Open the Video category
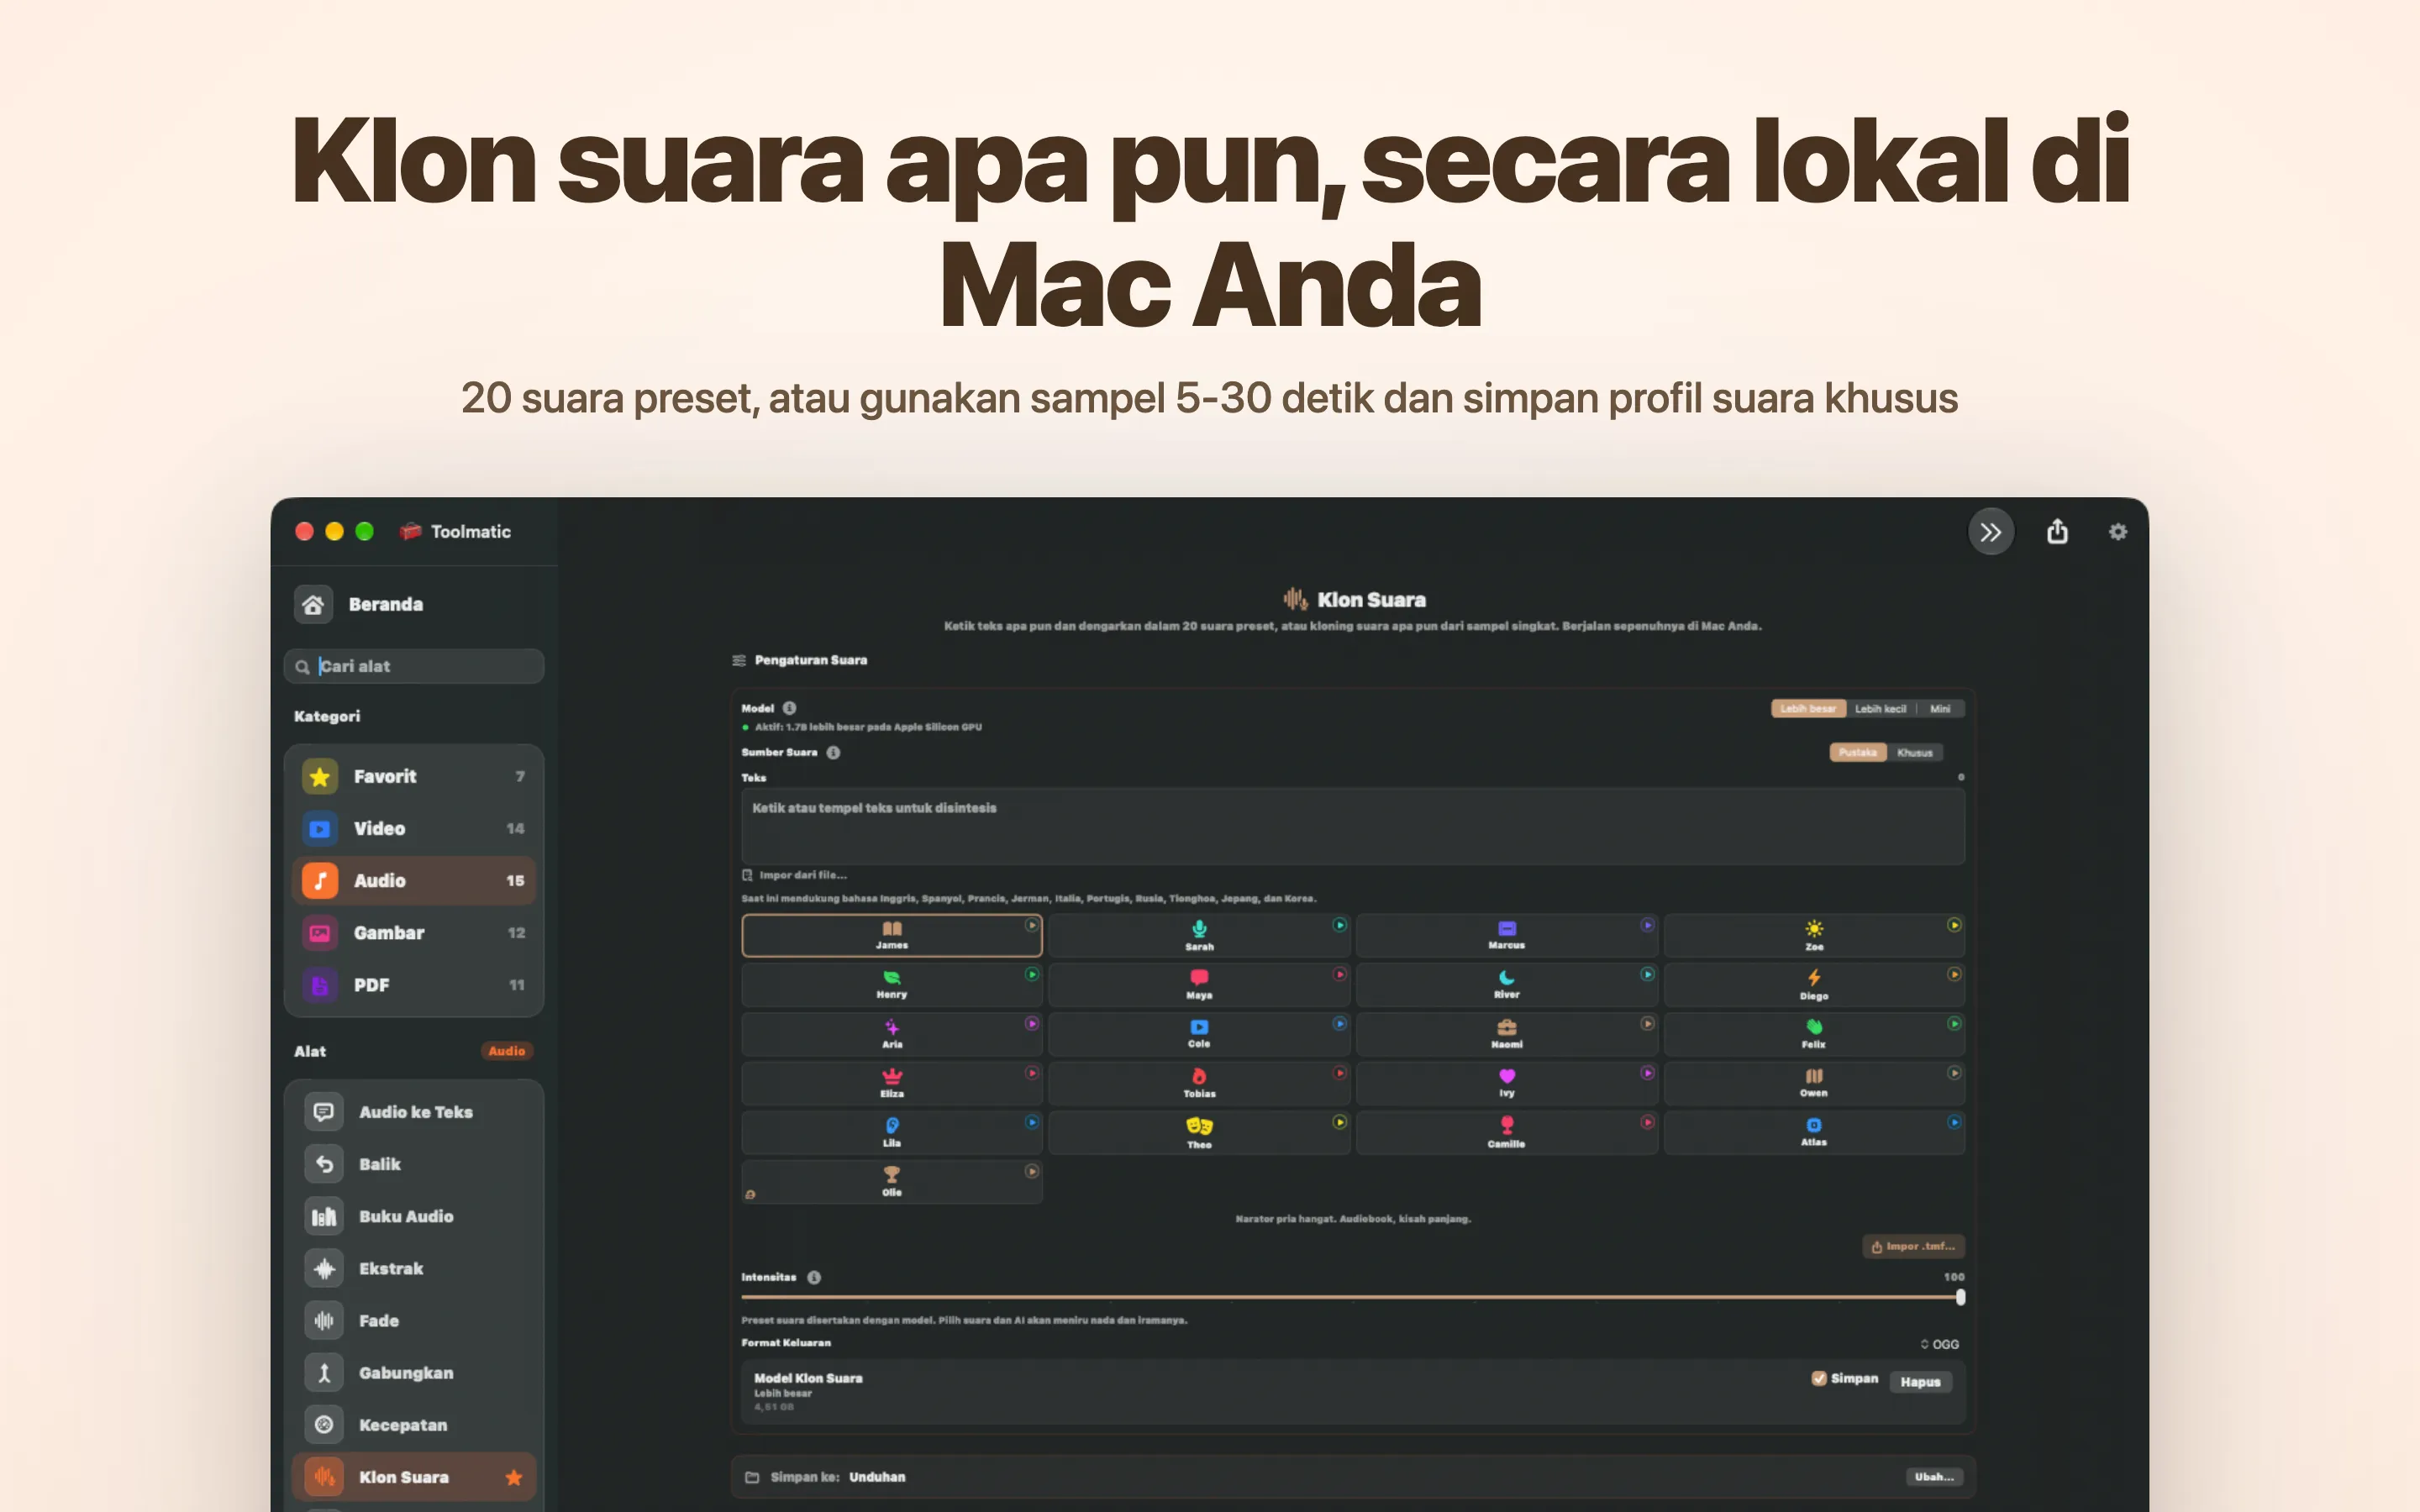The image size is (2420, 1512). [414, 828]
